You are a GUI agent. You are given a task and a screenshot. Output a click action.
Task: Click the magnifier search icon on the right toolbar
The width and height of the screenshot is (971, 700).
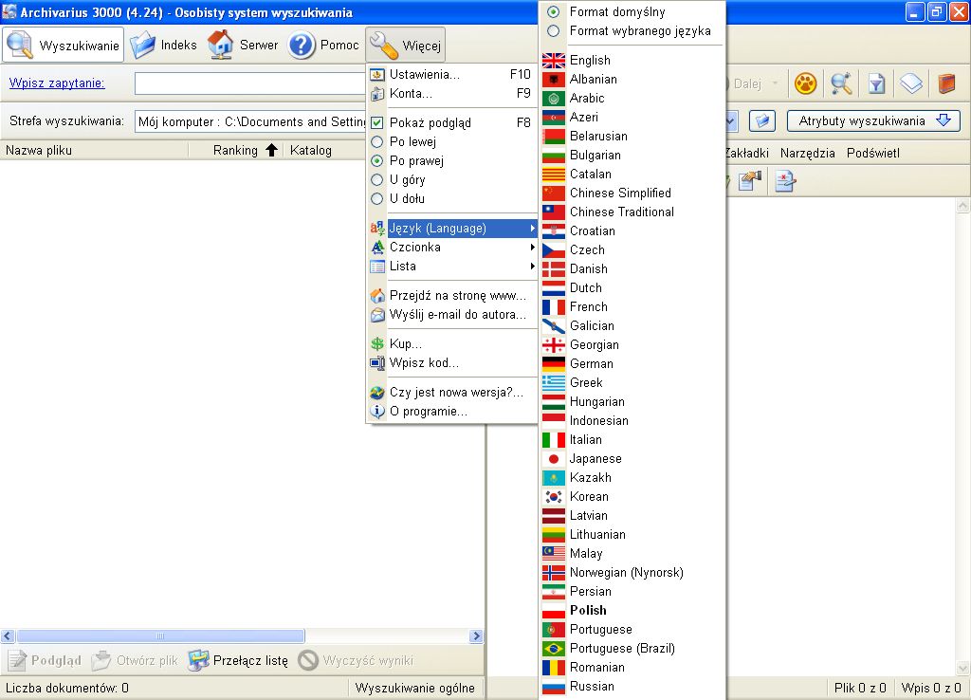841,83
